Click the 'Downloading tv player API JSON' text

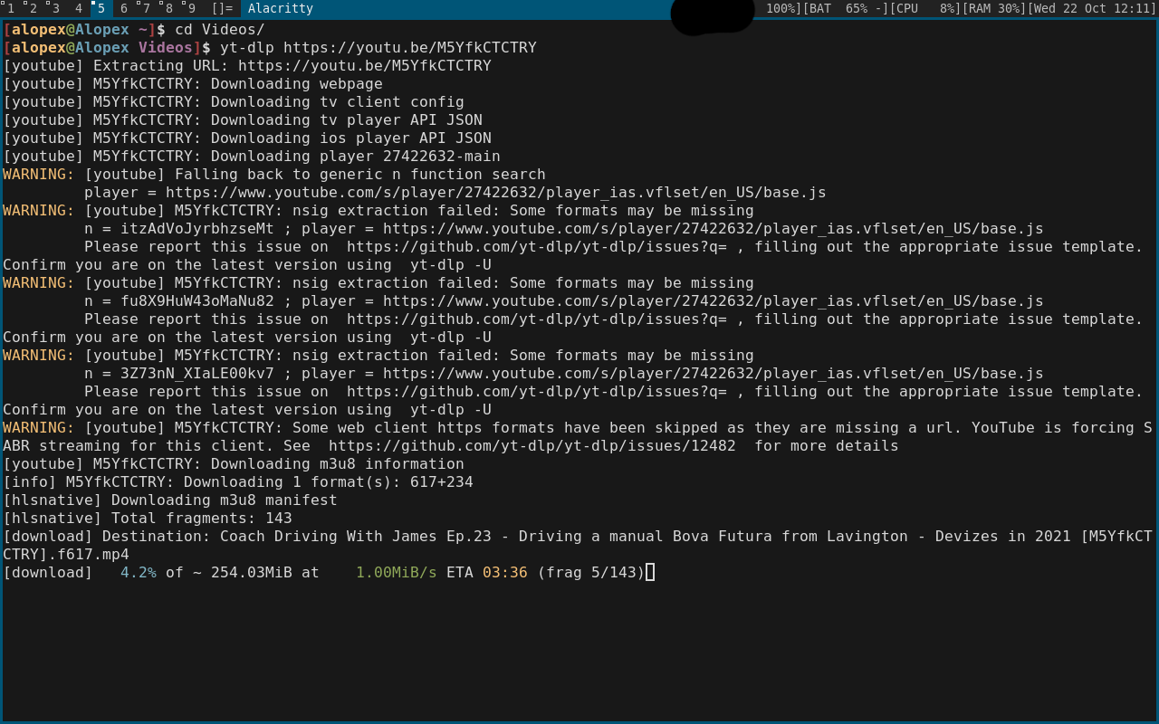tap(347, 120)
